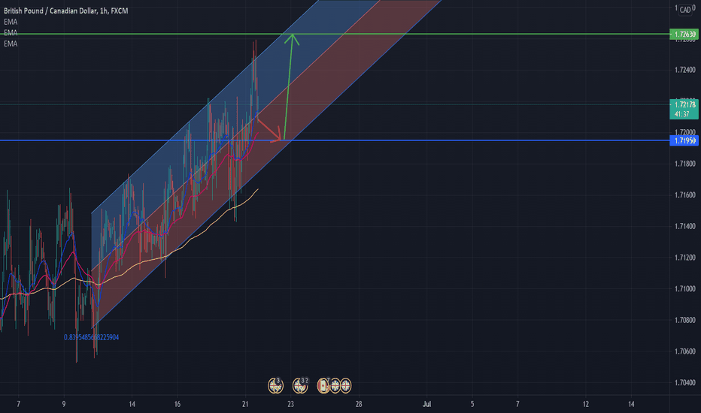Click the CAD currency button on price axis
Viewport: 701px width, 413px height.
pos(685,9)
